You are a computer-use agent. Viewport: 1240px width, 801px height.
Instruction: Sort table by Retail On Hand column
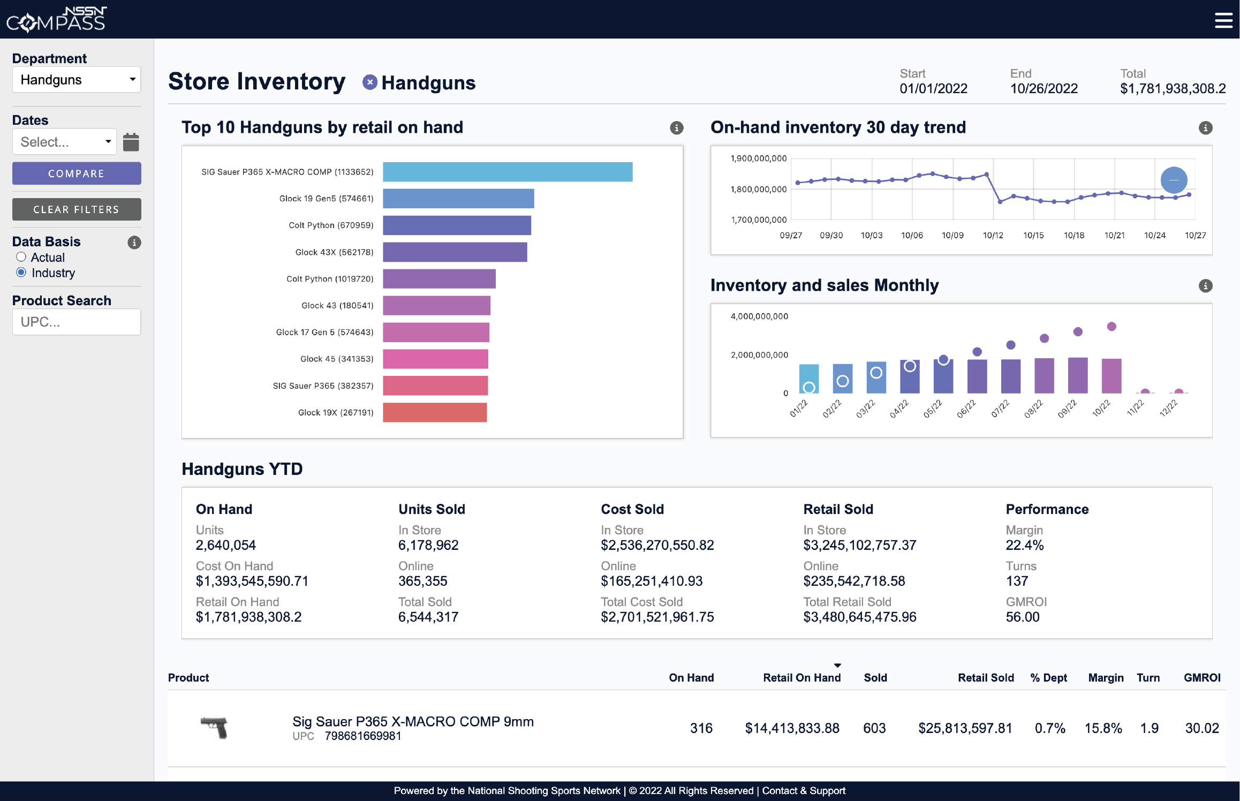tap(802, 678)
